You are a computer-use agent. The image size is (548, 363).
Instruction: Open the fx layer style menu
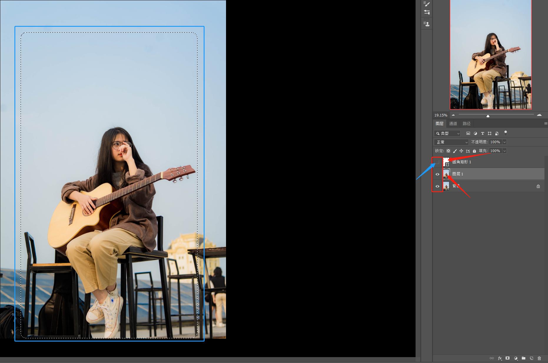tap(500, 358)
